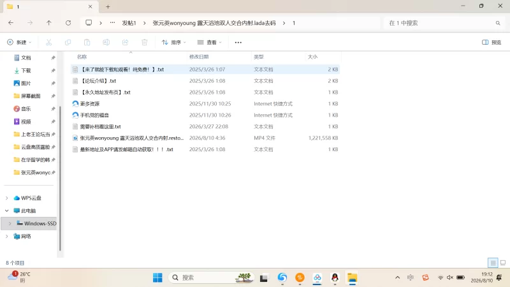Click the notification bell icon

pyautogui.click(x=499, y=277)
